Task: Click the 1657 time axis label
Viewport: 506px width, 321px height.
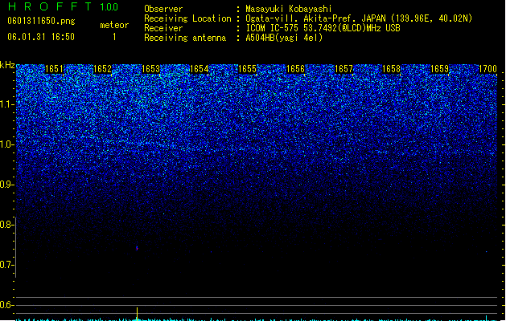Action: (x=344, y=69)
